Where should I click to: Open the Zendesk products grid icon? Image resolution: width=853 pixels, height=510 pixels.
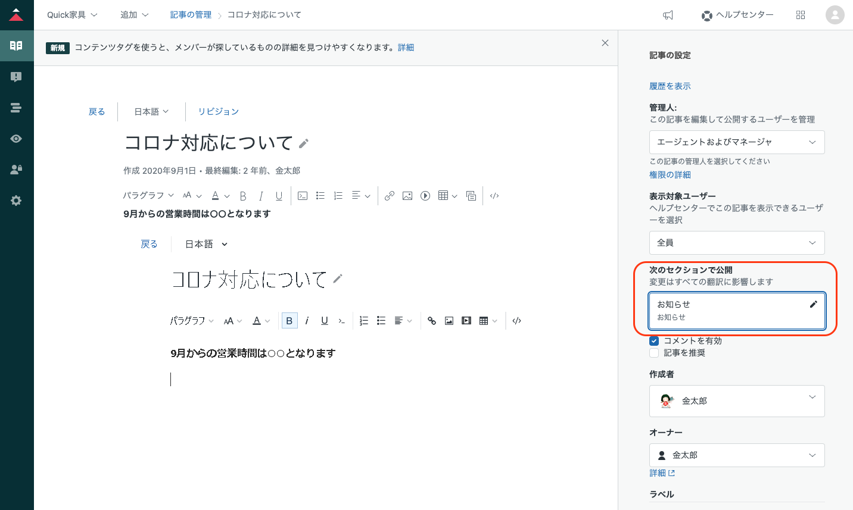(801, 15)
